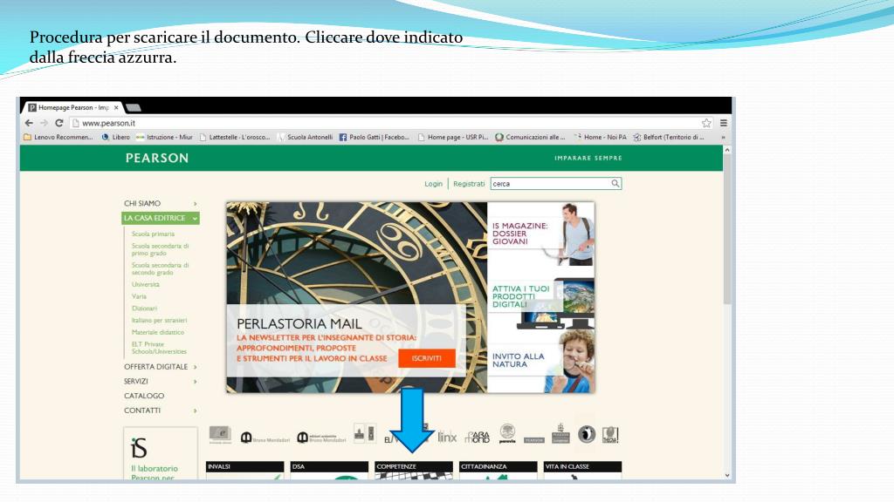Click the browser forward arrow
Image resolution: width=894 pixels, height=502 pixels.
[44, 123]
